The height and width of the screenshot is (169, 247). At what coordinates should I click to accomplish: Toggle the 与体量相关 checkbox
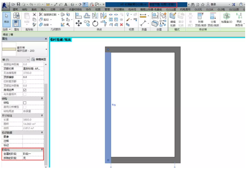pyautogui.click(x=25, y=94)
